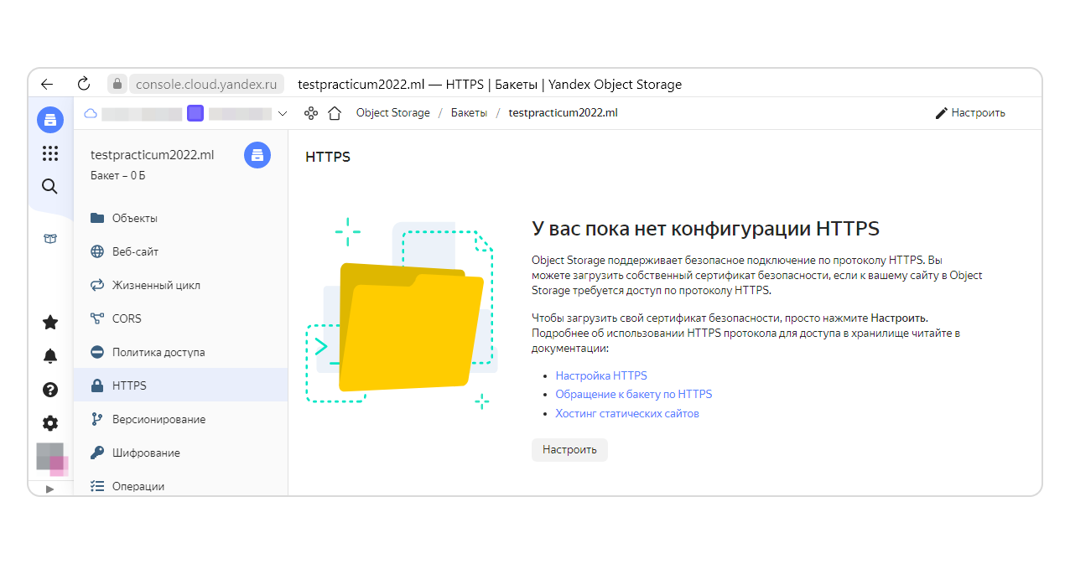Open the Версионирование section
1070x564 pixels.
(180, 419)
